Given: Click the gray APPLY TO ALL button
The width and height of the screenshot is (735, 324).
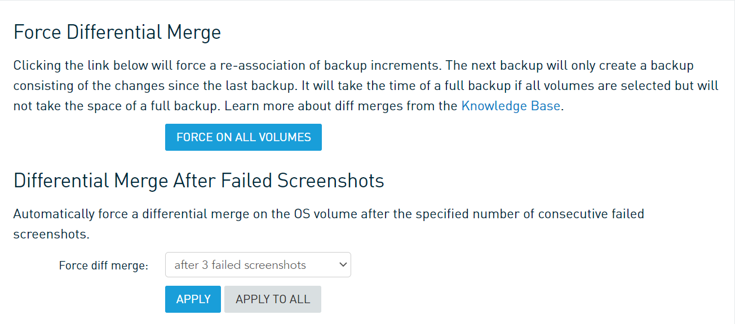Looking at the screenshot, I should (273, 299).
